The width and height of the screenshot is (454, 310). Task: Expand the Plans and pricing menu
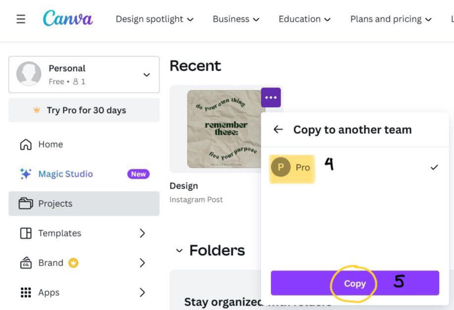tap(391, 19)
